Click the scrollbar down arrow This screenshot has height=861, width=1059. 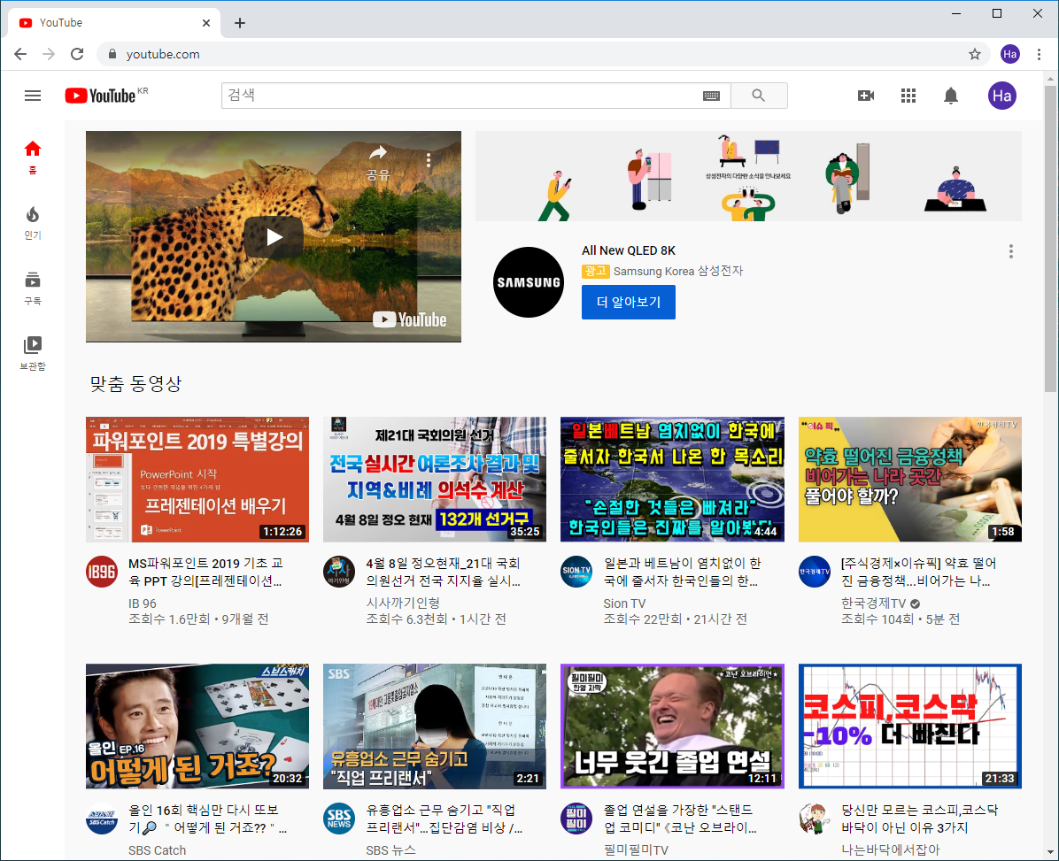pyautogui.click(x=1050, y=852)
